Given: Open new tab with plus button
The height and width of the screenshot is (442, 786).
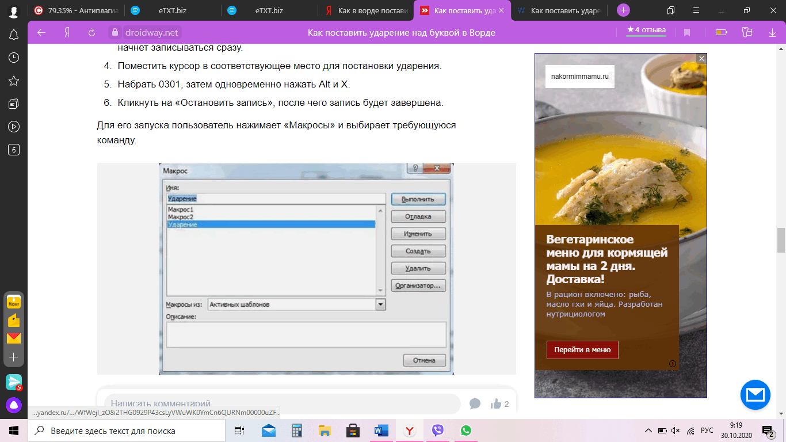Looking at the screenshot, I should pos(623,10).
